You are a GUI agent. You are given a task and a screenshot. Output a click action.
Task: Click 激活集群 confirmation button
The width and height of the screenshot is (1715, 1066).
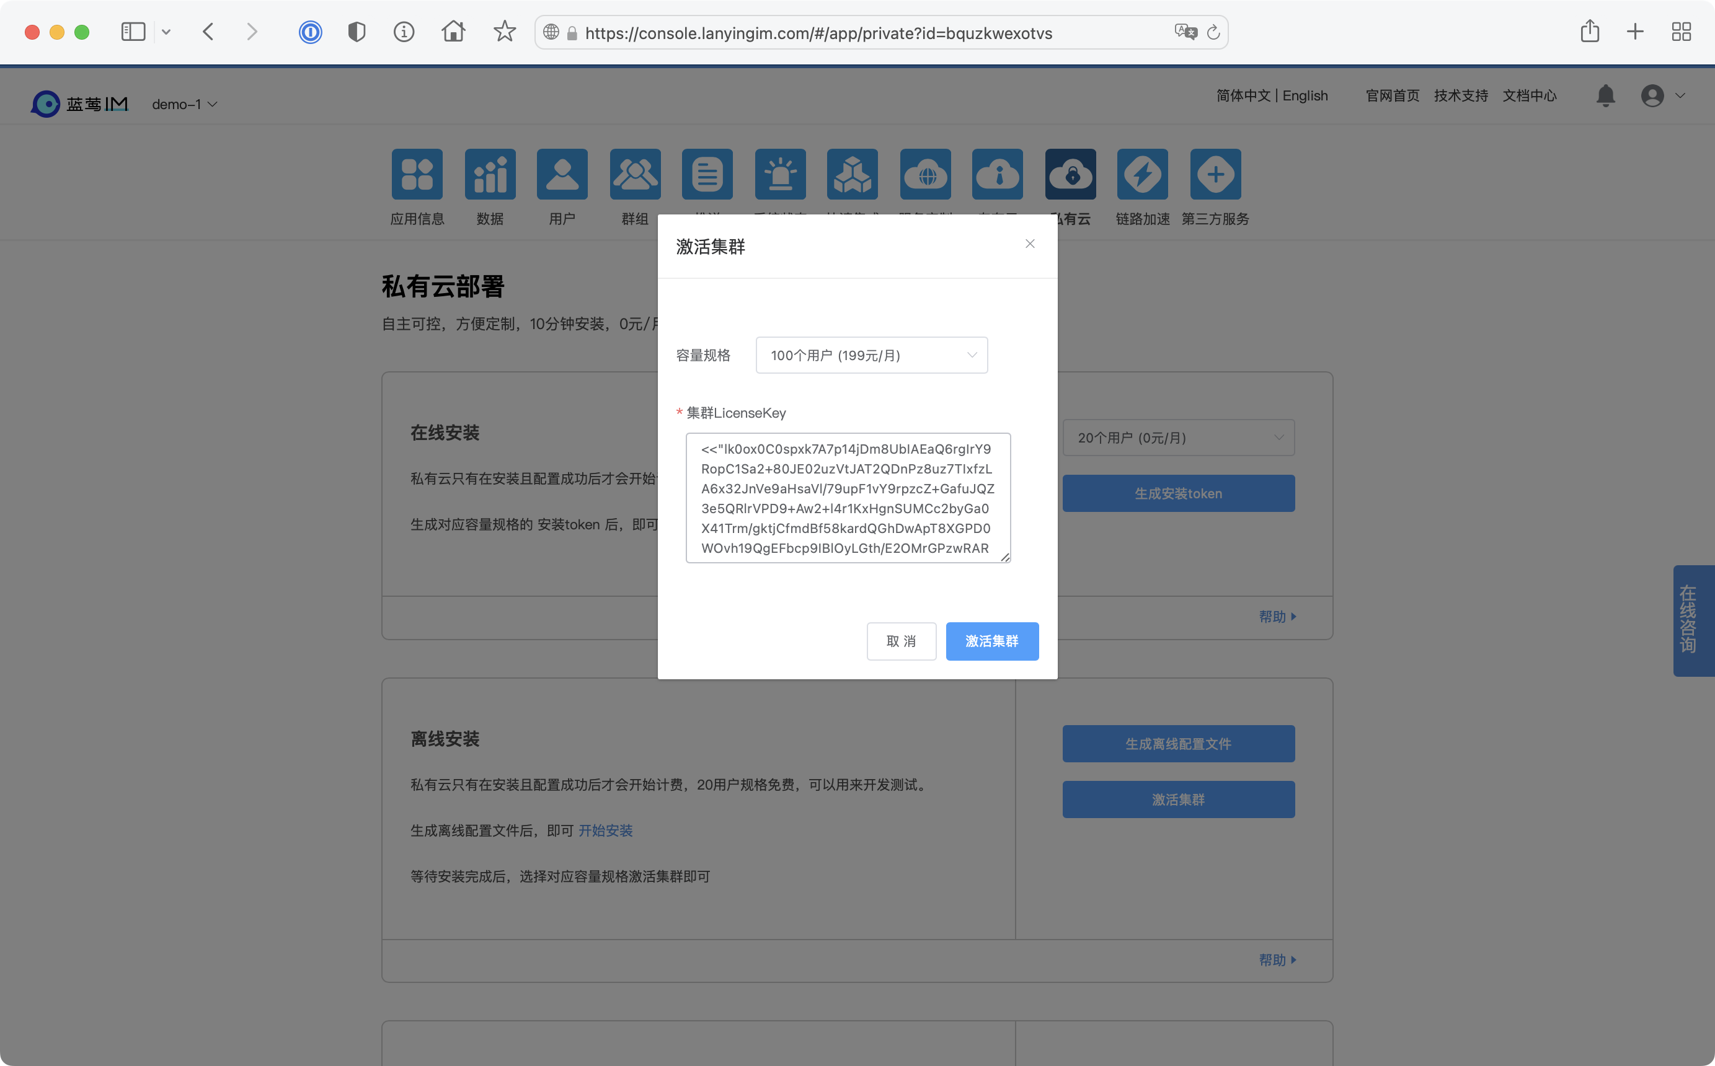tap(991, 640)
